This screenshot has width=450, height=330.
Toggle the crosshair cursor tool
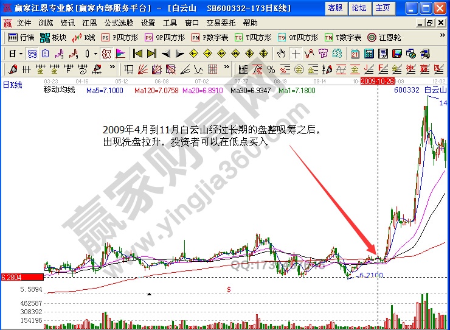[297, 53]
